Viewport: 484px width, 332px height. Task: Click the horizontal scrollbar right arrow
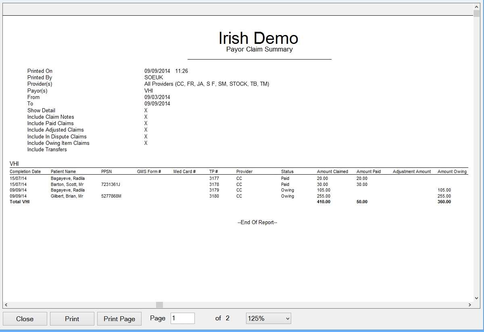tap(470, 305)
